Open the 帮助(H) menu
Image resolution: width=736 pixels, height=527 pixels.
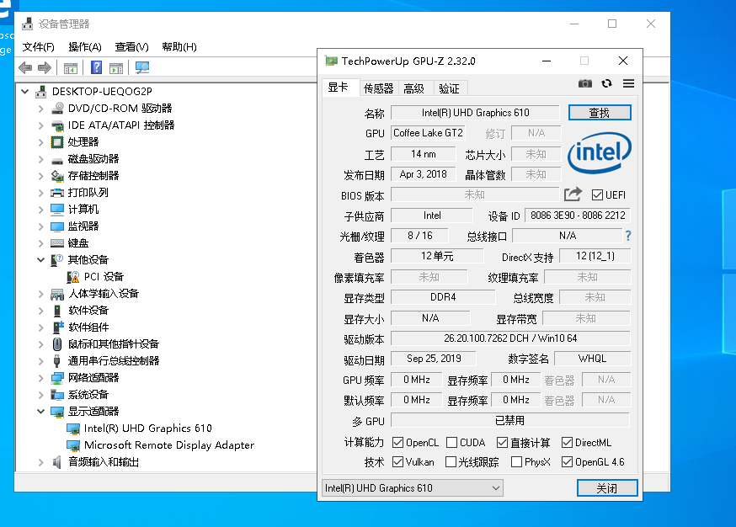pos(179,47)
